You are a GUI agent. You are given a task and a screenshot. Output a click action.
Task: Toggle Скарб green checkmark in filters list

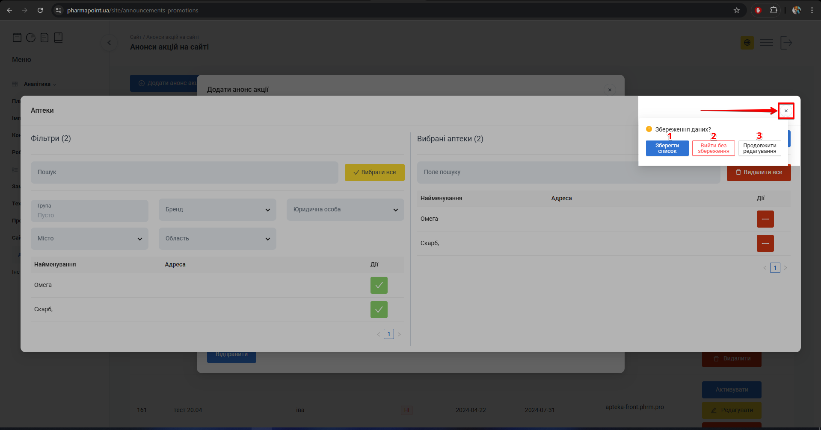[379, 310]
